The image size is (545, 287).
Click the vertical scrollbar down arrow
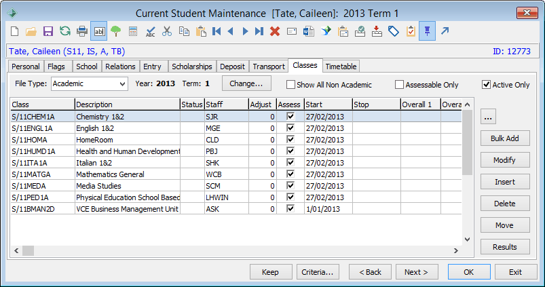click(x=468, y=240)
